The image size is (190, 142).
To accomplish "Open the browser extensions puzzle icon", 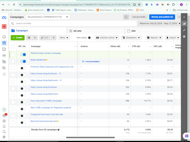I will click(x=173, y=4).
